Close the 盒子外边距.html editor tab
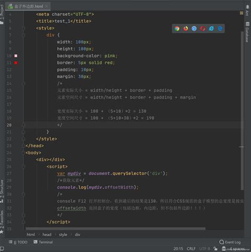The height and width of the screenshot is (252, 251). pos(47,6)
